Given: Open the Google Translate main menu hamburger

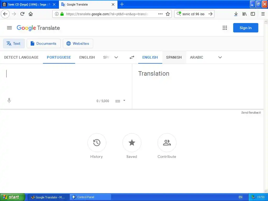Looking at the screenshot, I should coord(9,28).
